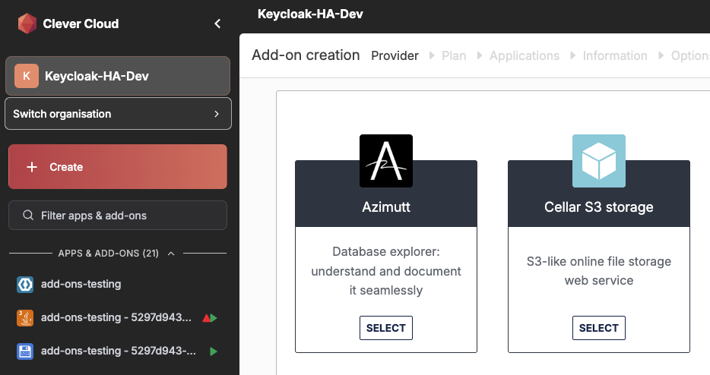
Task: Click the magnifier icon in the filter field
Action: [28, 215]
